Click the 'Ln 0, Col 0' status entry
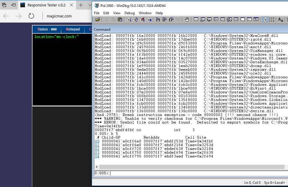 click(x=252, y=183)
